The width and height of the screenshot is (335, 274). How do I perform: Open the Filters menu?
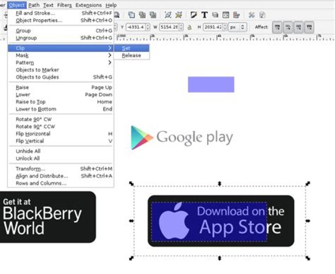[65, 5]
